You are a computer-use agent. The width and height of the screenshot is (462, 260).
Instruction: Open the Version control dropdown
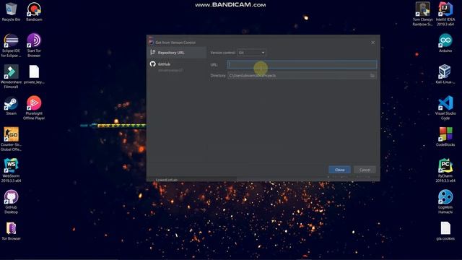[251, 53]
